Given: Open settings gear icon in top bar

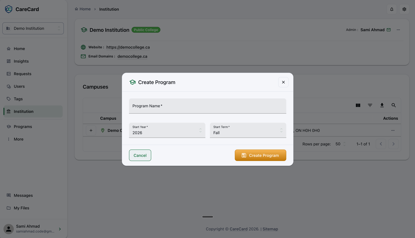Looking at the screenshot, I should pyautogui.click(x=404, y=9).
